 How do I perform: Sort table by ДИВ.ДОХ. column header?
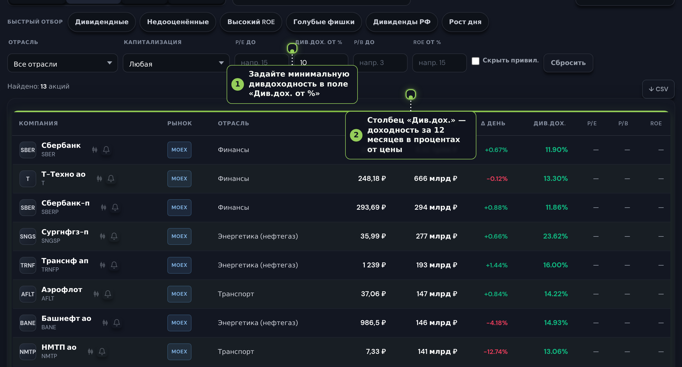click(x=549, y=123)
